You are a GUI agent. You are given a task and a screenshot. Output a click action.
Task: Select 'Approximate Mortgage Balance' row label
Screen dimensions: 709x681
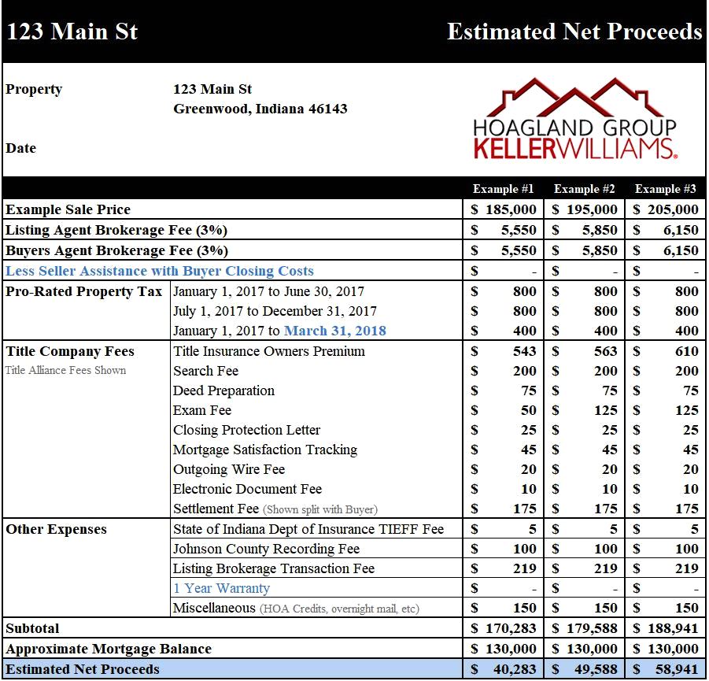tap(109, 650)
